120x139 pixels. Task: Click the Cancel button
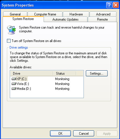(84, 133)
